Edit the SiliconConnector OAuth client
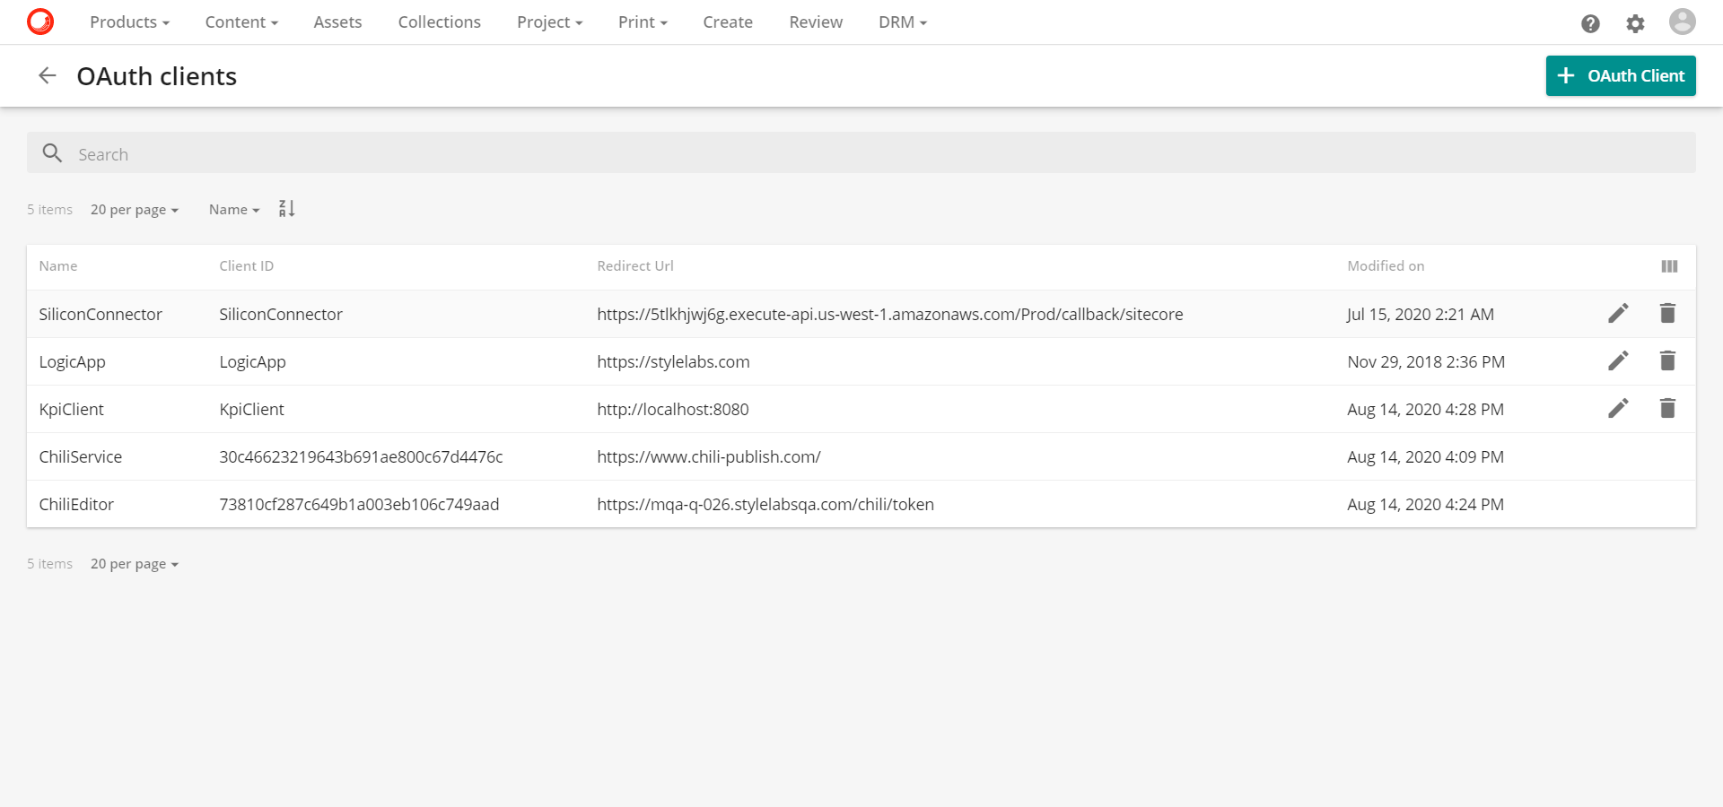This screenshot has height=807, width=1723. (x=1618, y=314)
